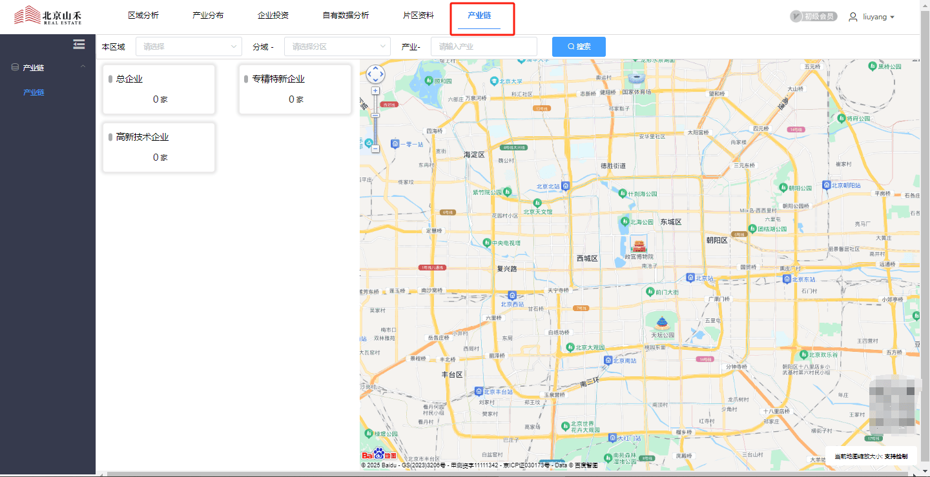This screenshot has height=477, width=930.
Task: Click the 北京山禾 Real Estate logo
Action: [x=48, y=15]
